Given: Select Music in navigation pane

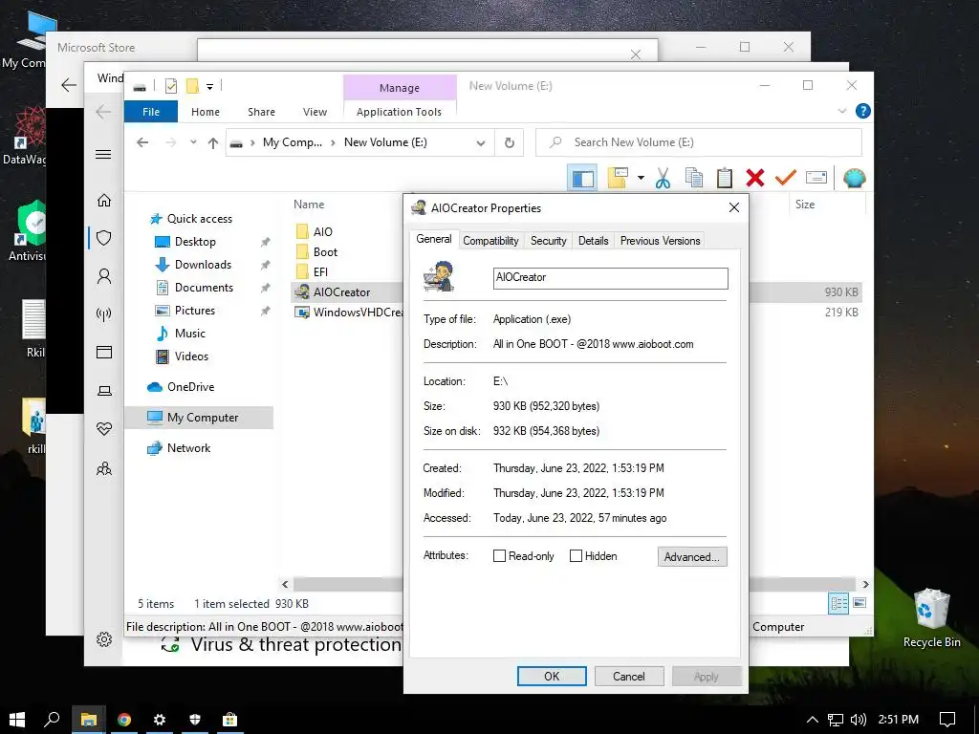Looking at the screenshot, I should click(x=190, y=334).
